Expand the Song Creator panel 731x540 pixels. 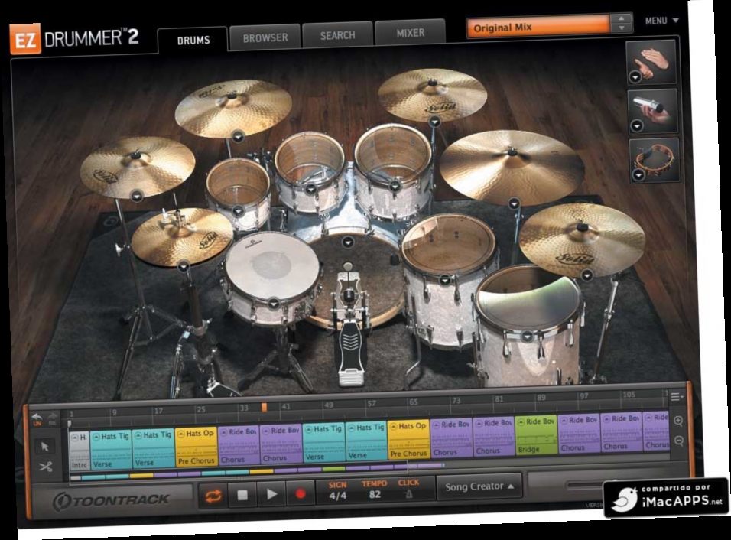point(478,486)
